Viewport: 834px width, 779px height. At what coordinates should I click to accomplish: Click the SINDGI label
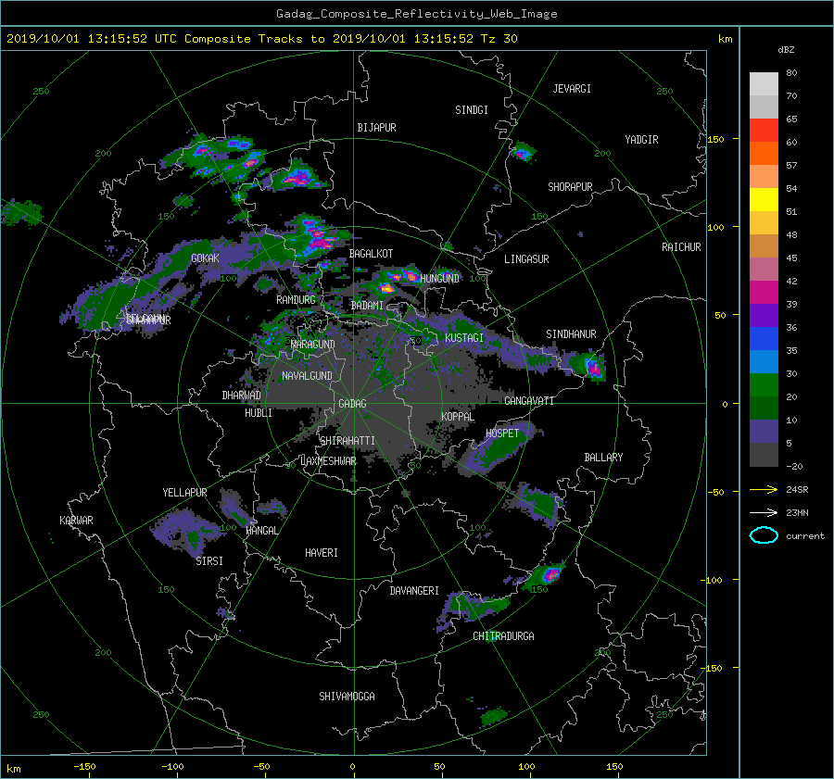472,110
